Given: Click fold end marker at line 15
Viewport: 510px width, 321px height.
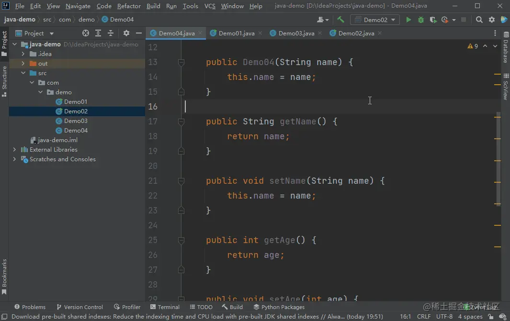Looking at the screenshot, I should (x=181, y=92).
